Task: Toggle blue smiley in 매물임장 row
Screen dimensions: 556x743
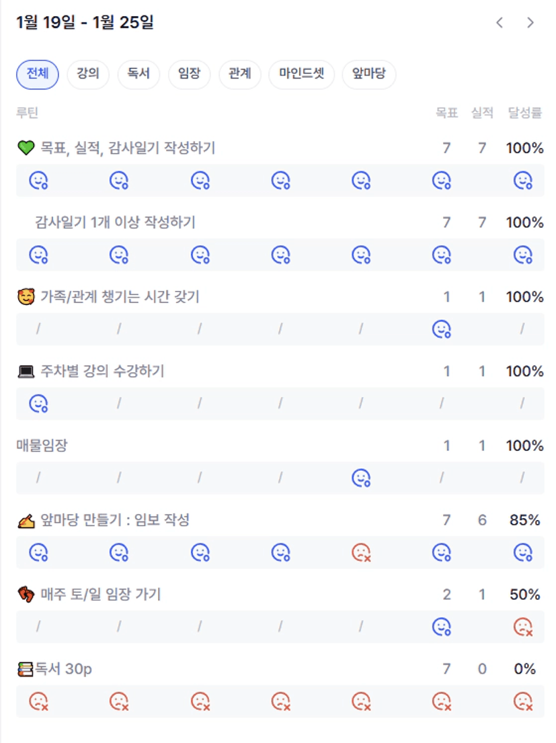Action: (361, 478)
